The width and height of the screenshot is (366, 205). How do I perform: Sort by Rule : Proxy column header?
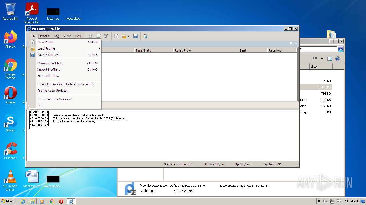point(206,50)
